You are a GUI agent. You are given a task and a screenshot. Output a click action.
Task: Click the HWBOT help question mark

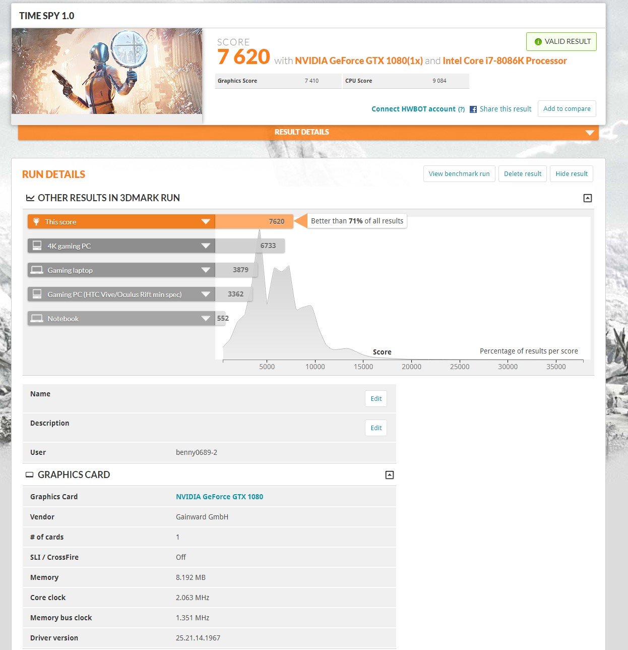coord(461,109)
